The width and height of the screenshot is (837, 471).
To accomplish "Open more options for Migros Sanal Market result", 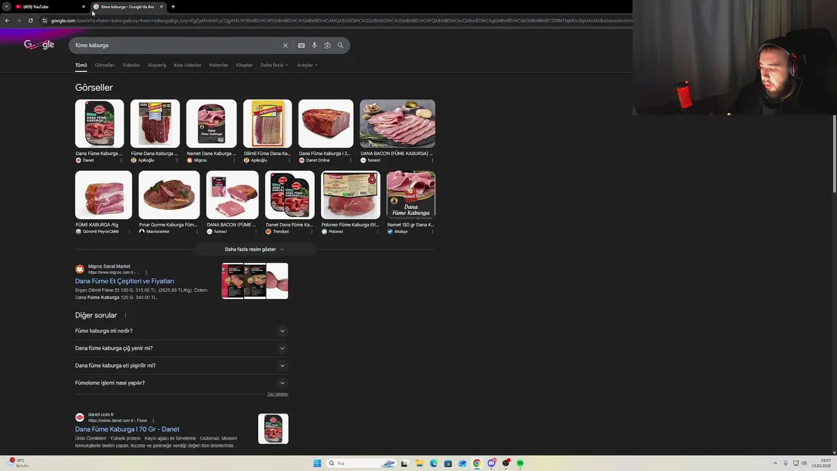I will tap(146, 272).
